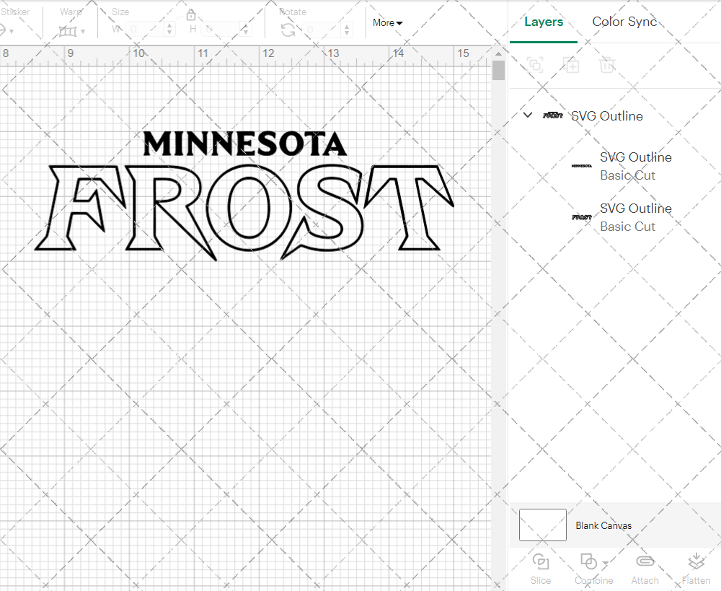Click the canvas vertical scrollbar
This screenshot has height=591, width=721.
point(497,69)
